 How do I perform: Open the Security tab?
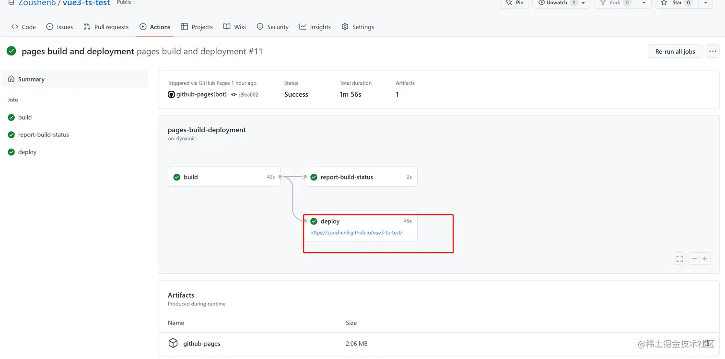click(x=272, y=27)
